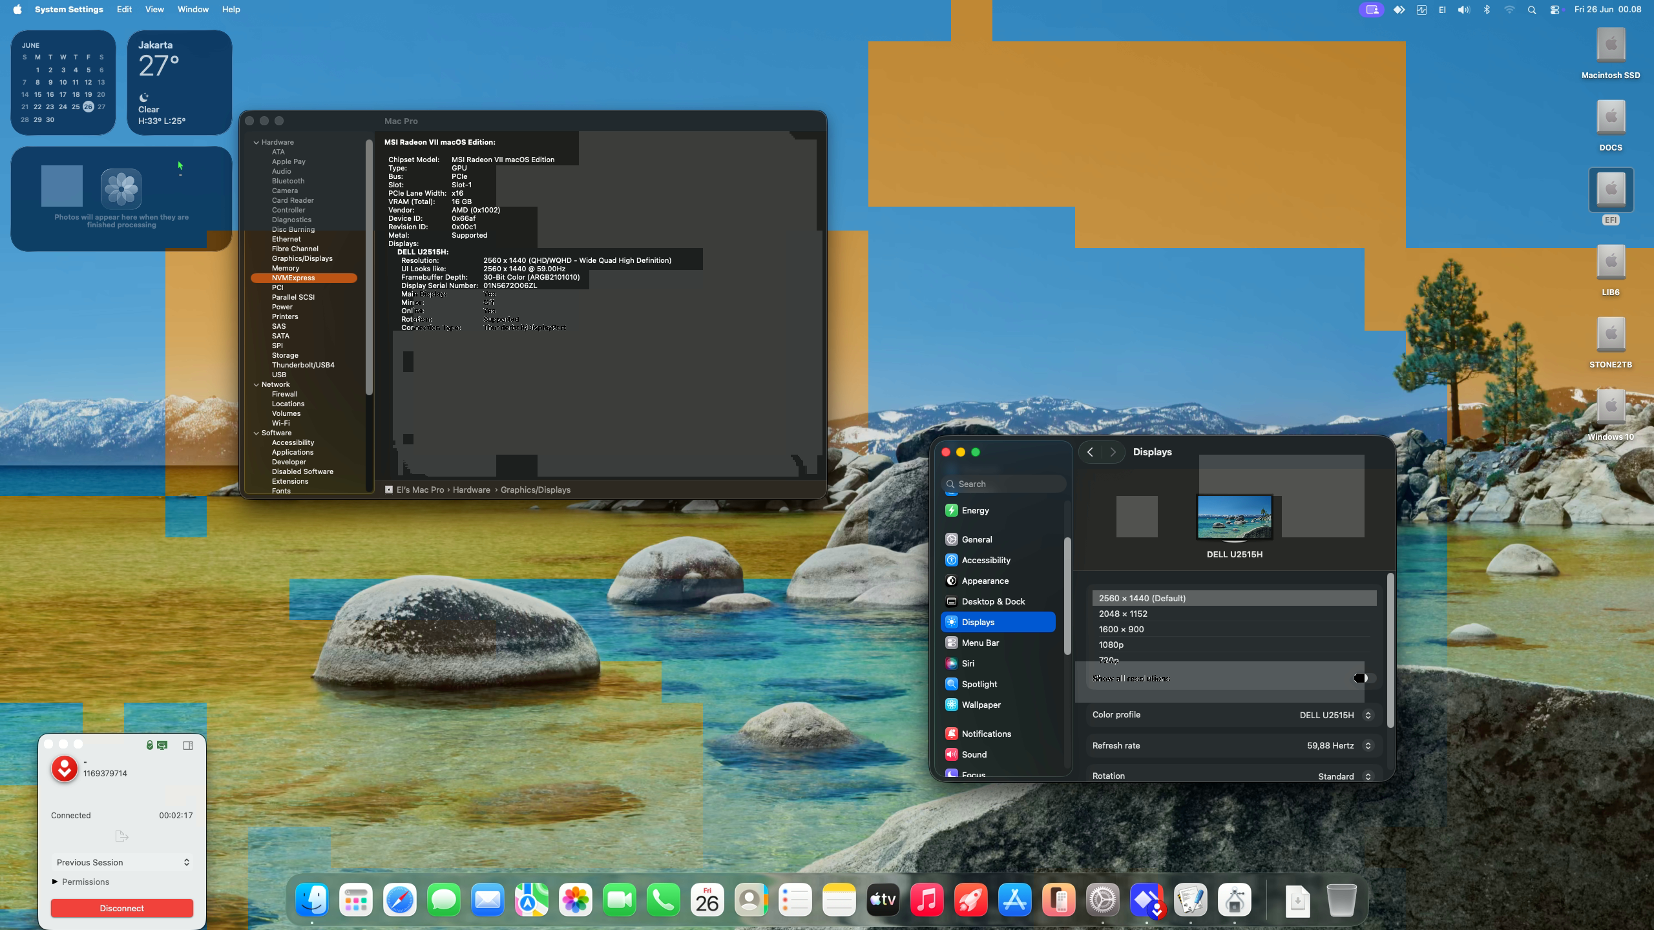Open Photos app in Dock
1654x930 pixels.
[x=576, y=900]
